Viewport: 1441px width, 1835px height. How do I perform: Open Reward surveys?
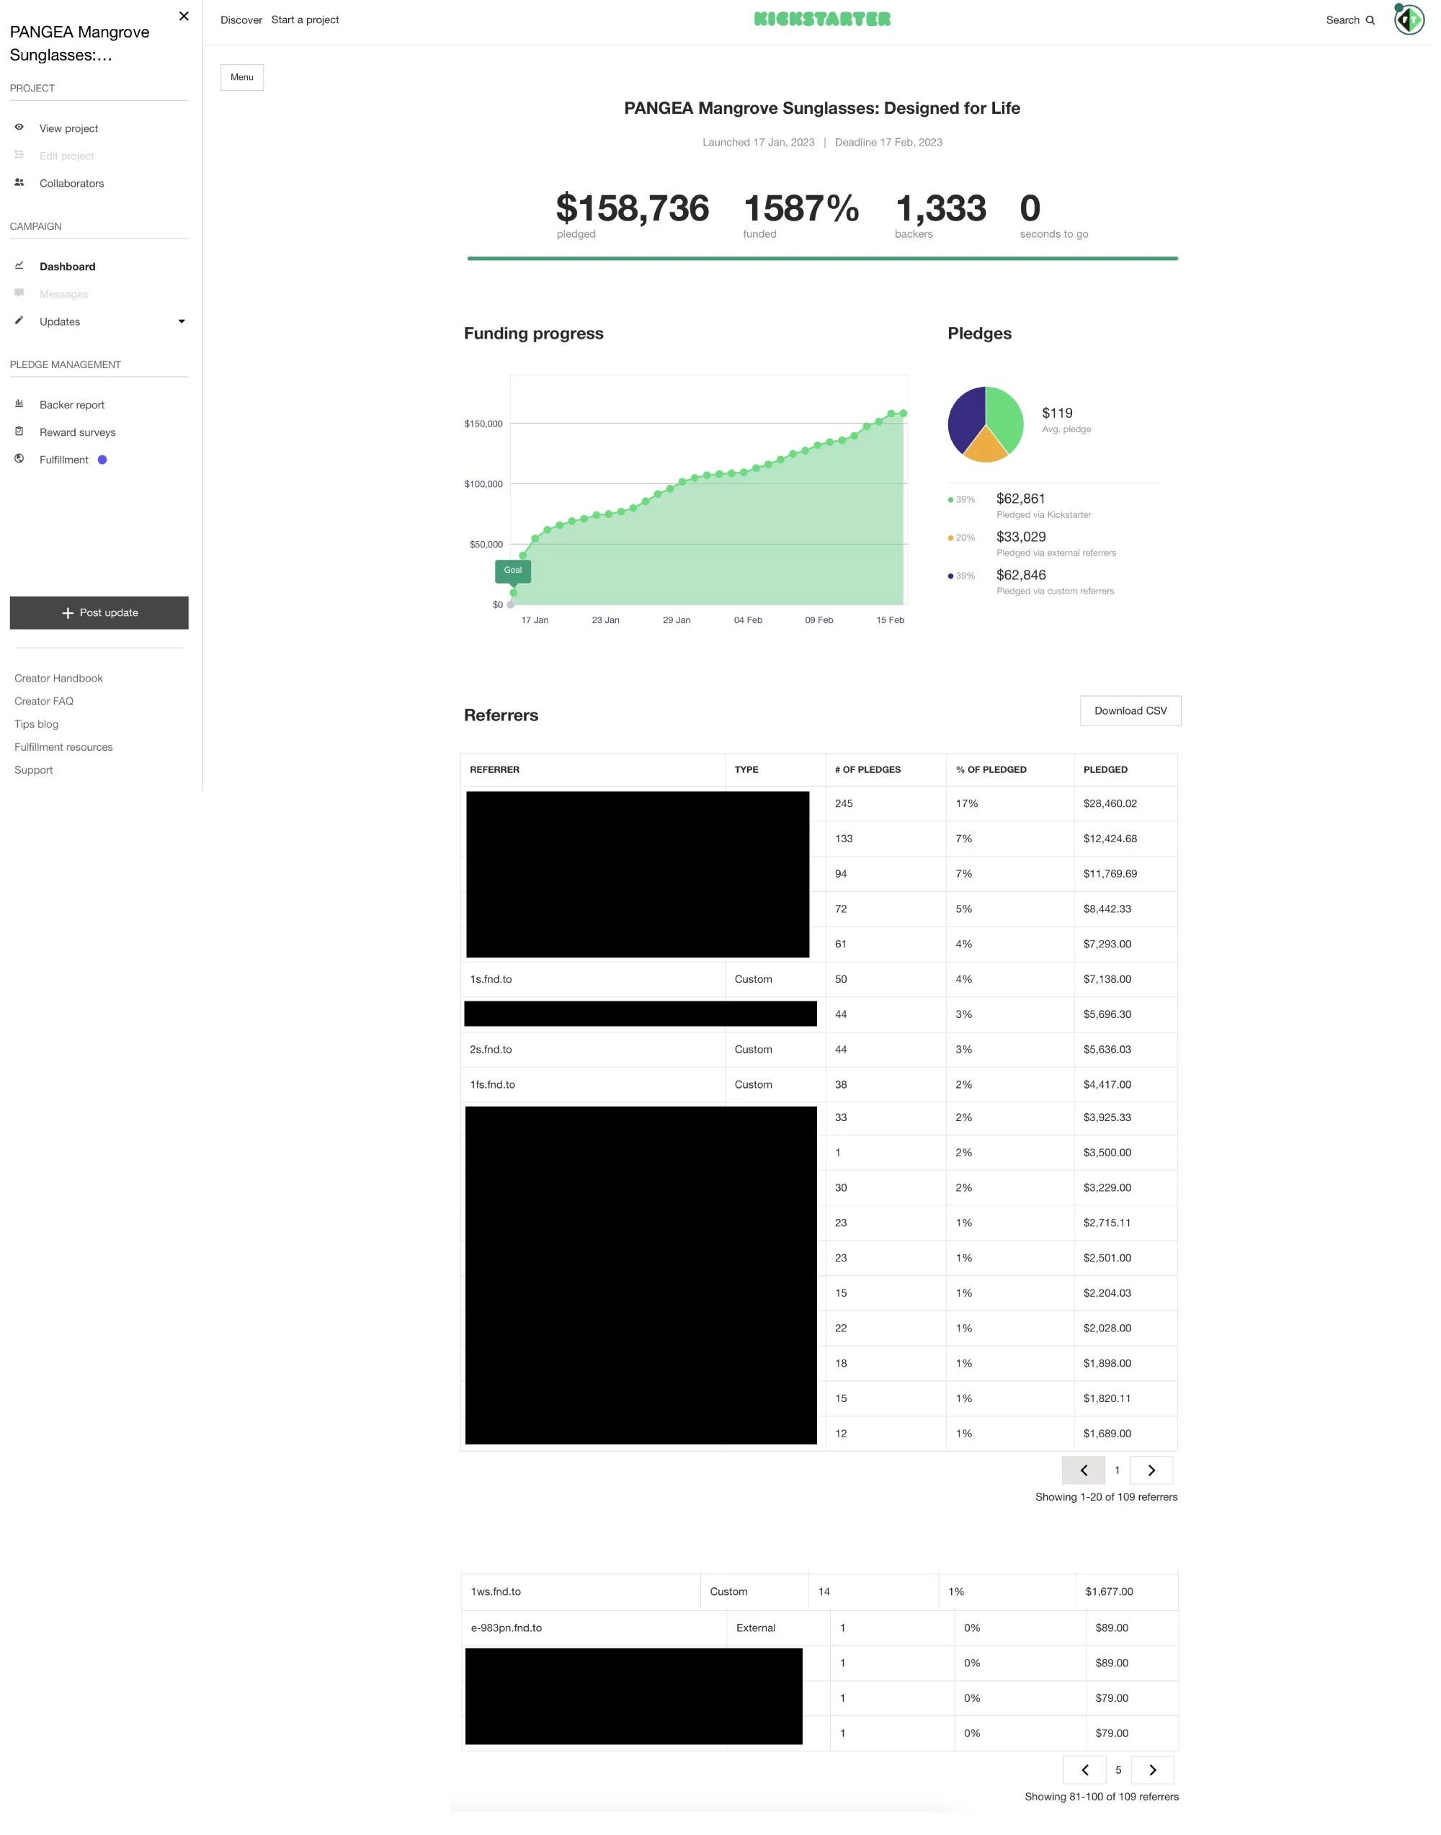pyautogui.click(x=78, y=432)
